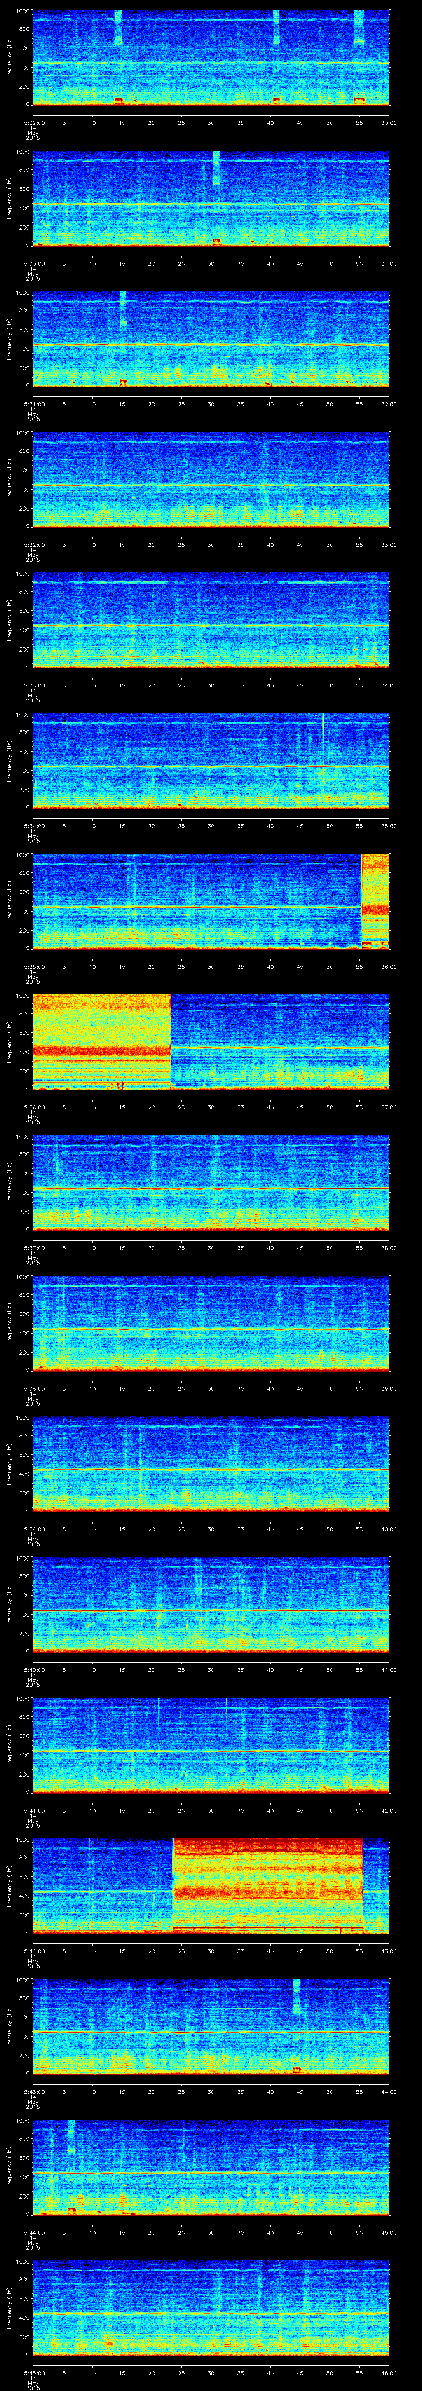Click the orange burst ending the 5:35:00 panel
Screen dimensions: 422x2391
(x=375, y=900)
